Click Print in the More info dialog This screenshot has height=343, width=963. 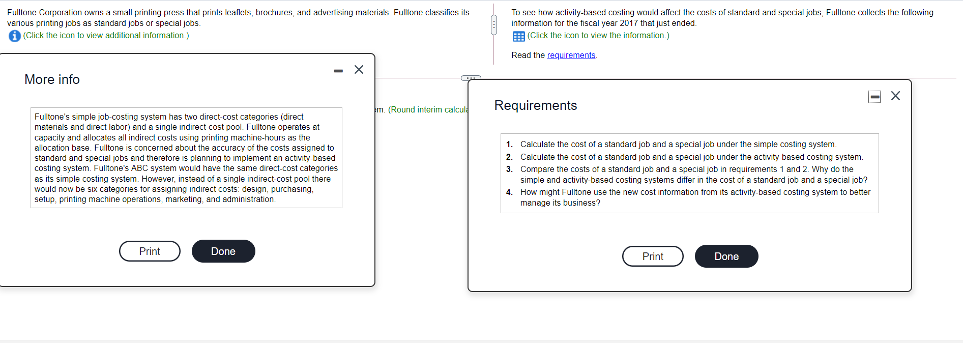tap(150, 251)
